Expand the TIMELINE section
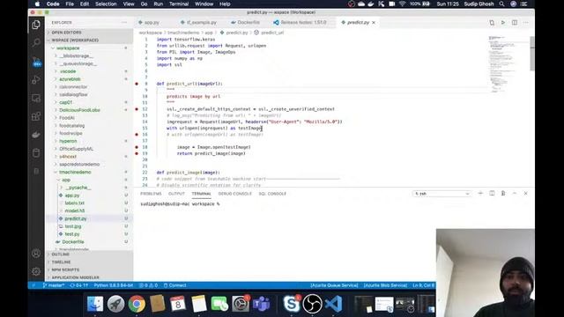Viewport: 564px width, 317px height. pyautogui.click(x=89, y=262)
